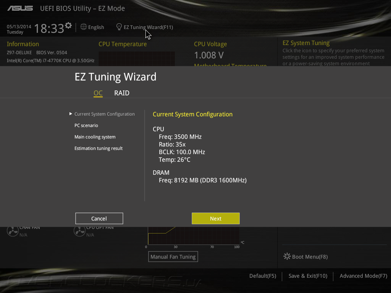Viewport: 391px width, 293px height.
Task: Select the Main cooling system step
Action: coord(95,137)
